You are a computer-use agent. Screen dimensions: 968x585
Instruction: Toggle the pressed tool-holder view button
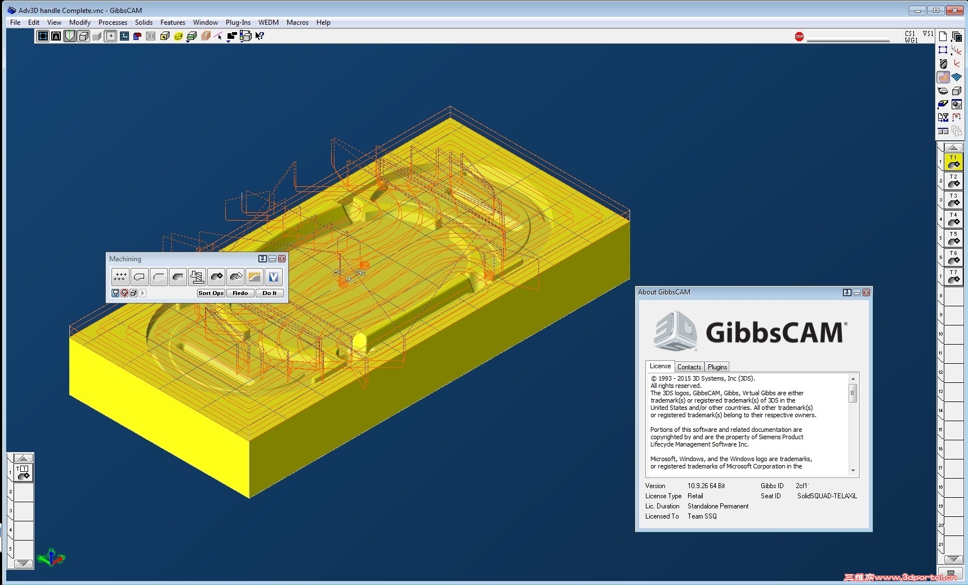coord(70,36)
